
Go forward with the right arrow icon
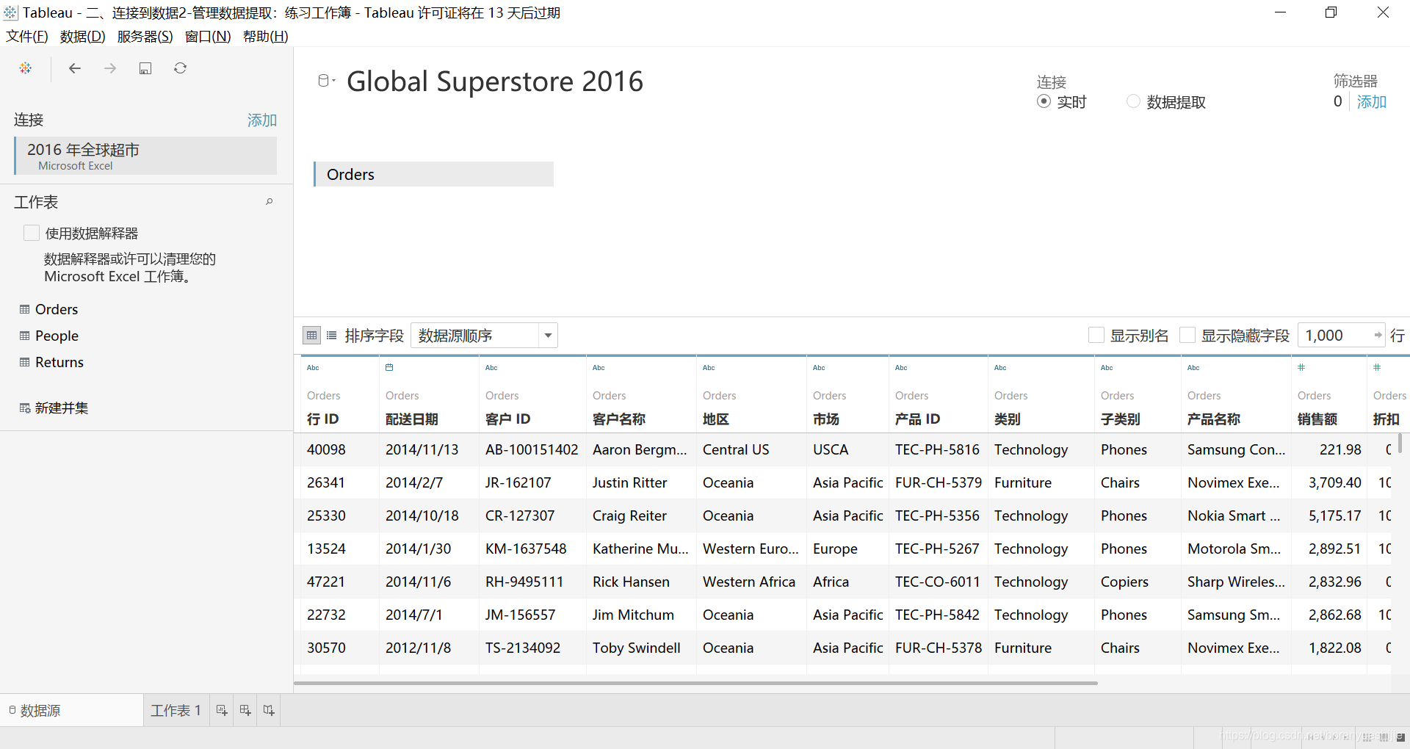click(x=110, y=68)
